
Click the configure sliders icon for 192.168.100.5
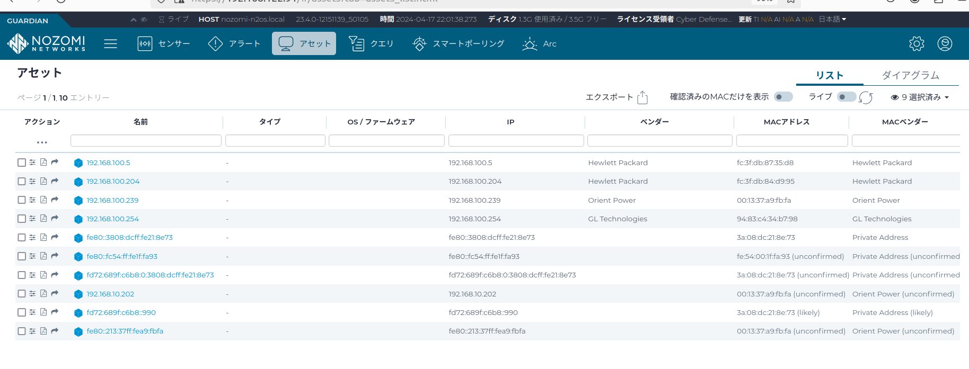click(x=32, y=163)
